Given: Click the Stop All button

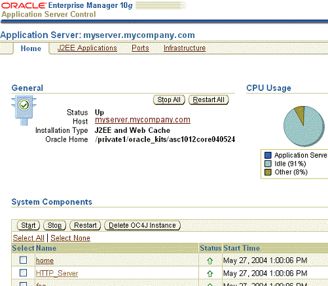Looking at the screenshot, I should (169, 99).
